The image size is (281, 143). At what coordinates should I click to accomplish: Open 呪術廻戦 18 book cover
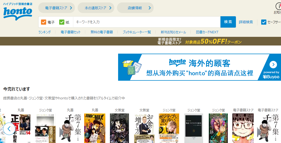(218, 128)
